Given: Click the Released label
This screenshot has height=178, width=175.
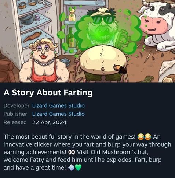Looking at the screenshot, I should (15, 122).
